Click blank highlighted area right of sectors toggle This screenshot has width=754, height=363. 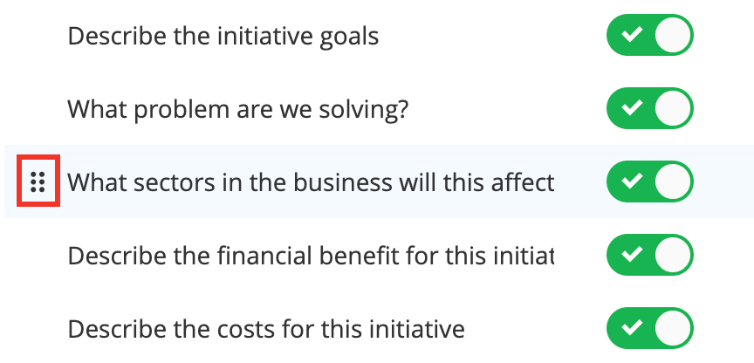[723, 181]
